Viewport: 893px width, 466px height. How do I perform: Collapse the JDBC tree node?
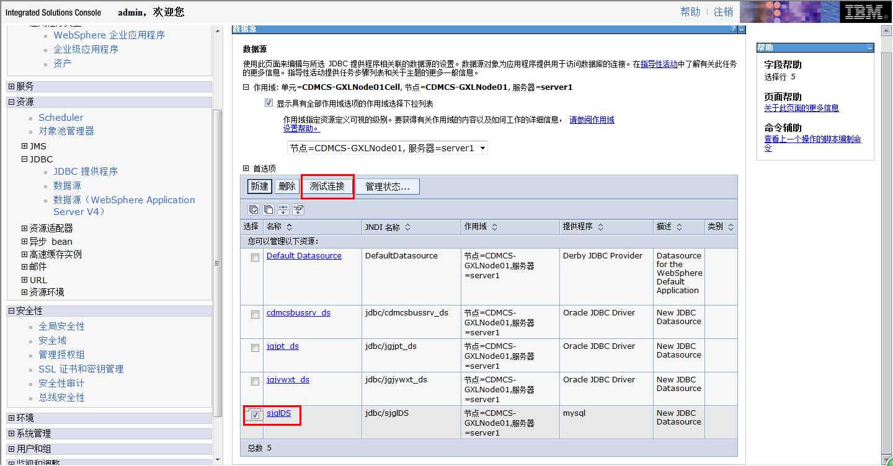[25, 159]
